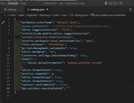Click the settings.json breadcrumb item
Screen dimensions: 134x103
(81, 15)
